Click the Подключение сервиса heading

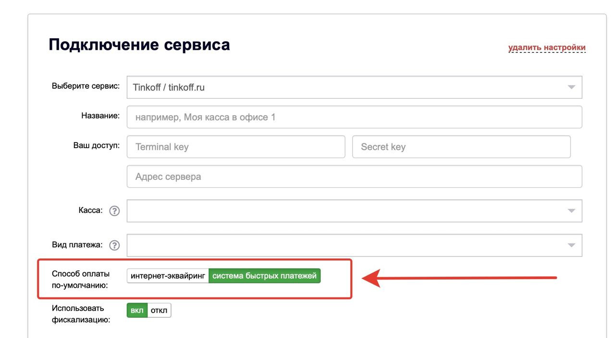tap(139, 45)
